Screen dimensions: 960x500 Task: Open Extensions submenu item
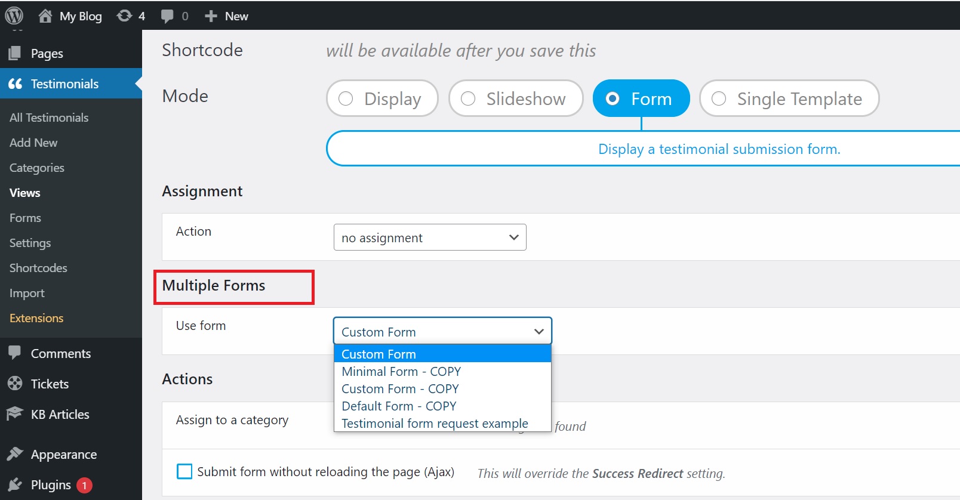pos(36,318)
